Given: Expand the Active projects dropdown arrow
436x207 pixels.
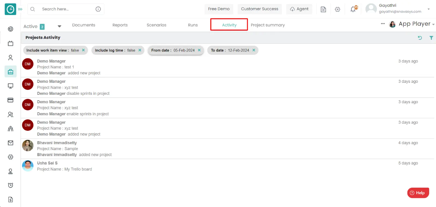Looking at the screenshot, I should 59,26.
